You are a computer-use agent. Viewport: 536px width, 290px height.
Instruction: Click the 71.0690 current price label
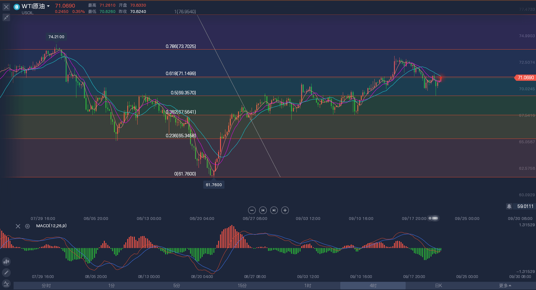coord(525,78)
